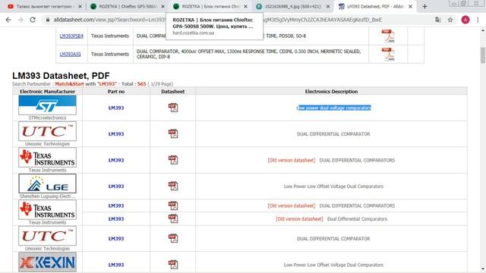Click the Part no column header
Viewport: 486px width, 273px height.
tap(116, 92)
